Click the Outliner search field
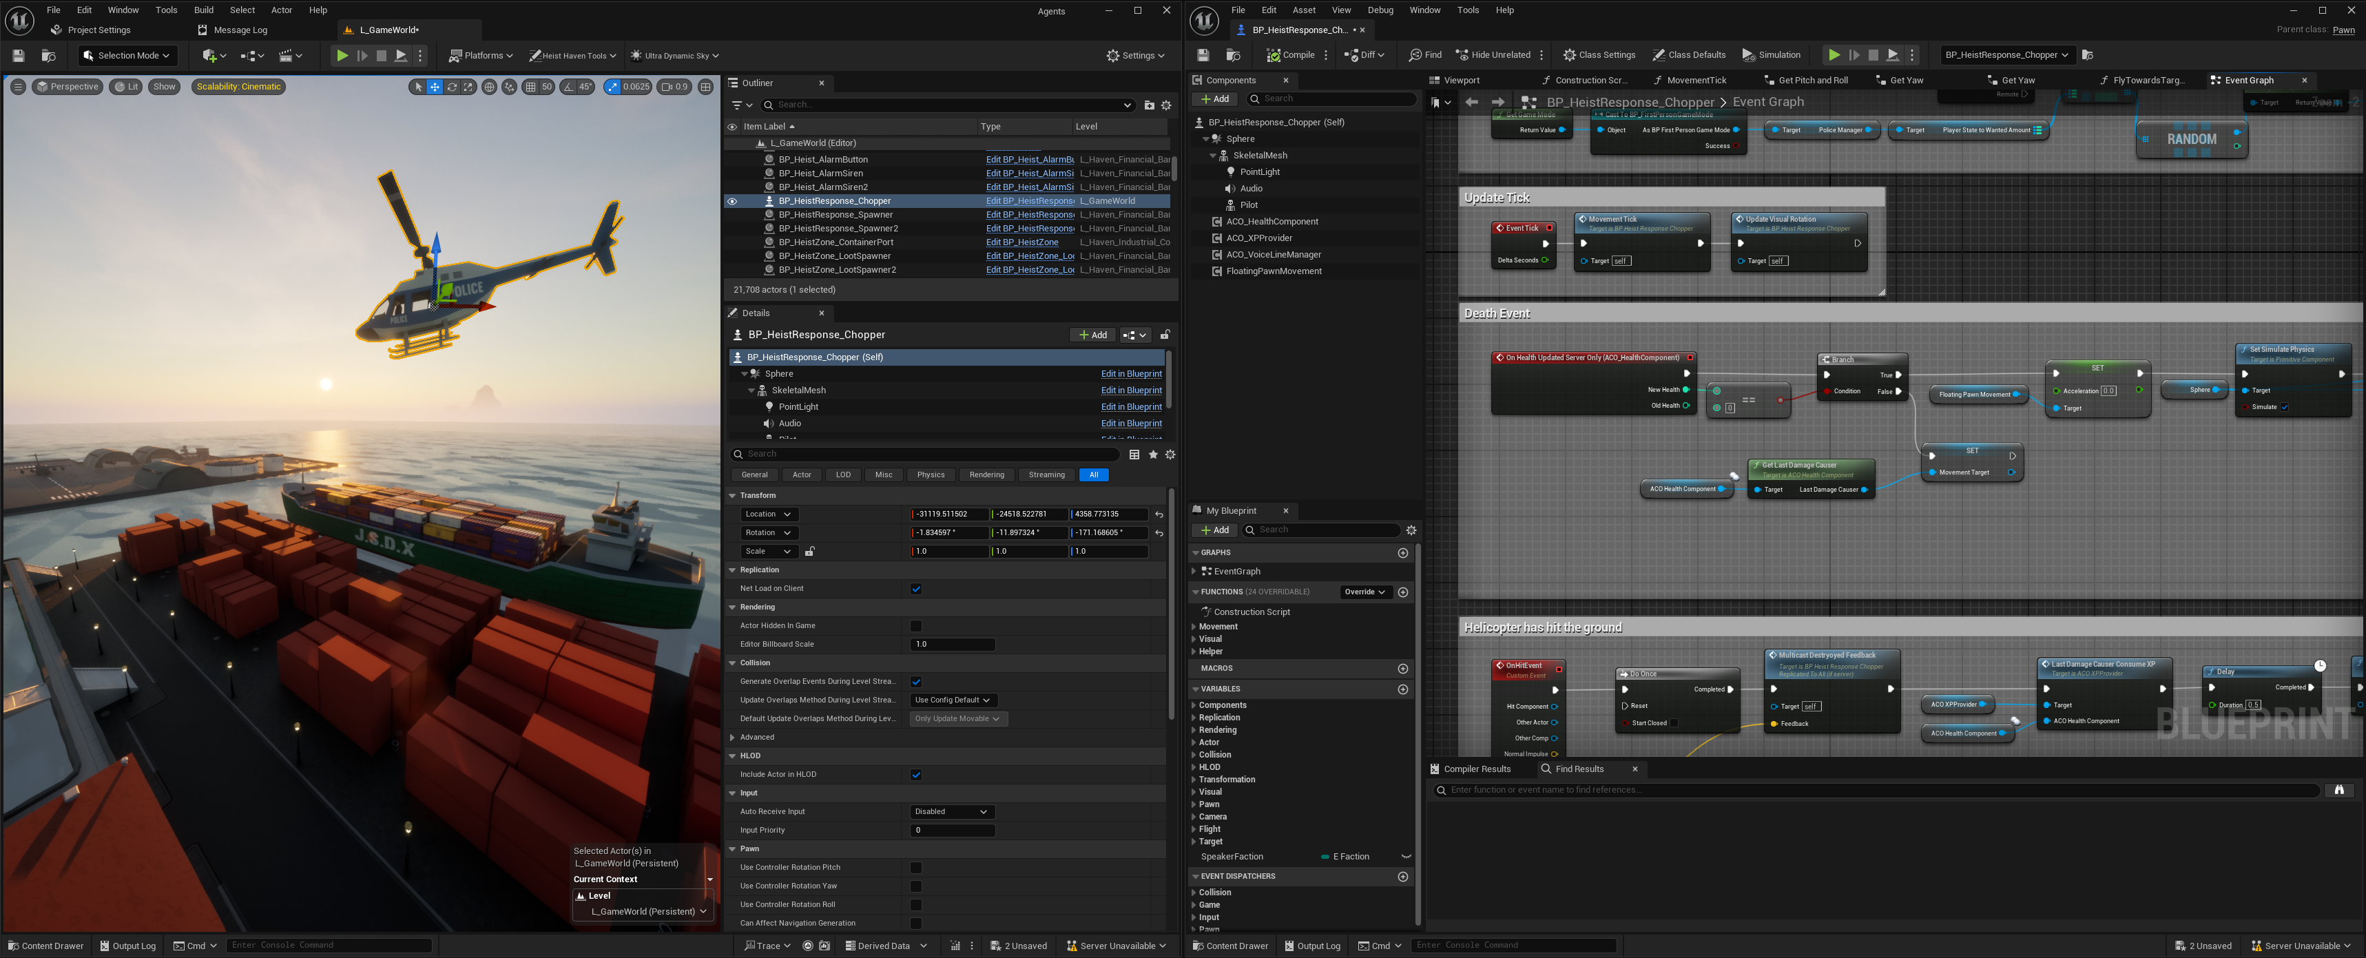The image size is (2366, 958). [948, 105]
